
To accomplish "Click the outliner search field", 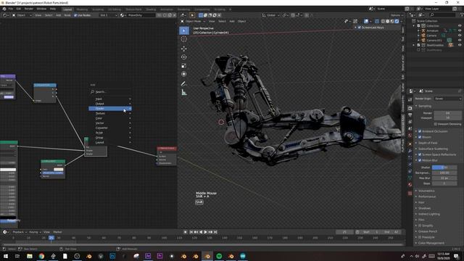I will click(442, 14).
